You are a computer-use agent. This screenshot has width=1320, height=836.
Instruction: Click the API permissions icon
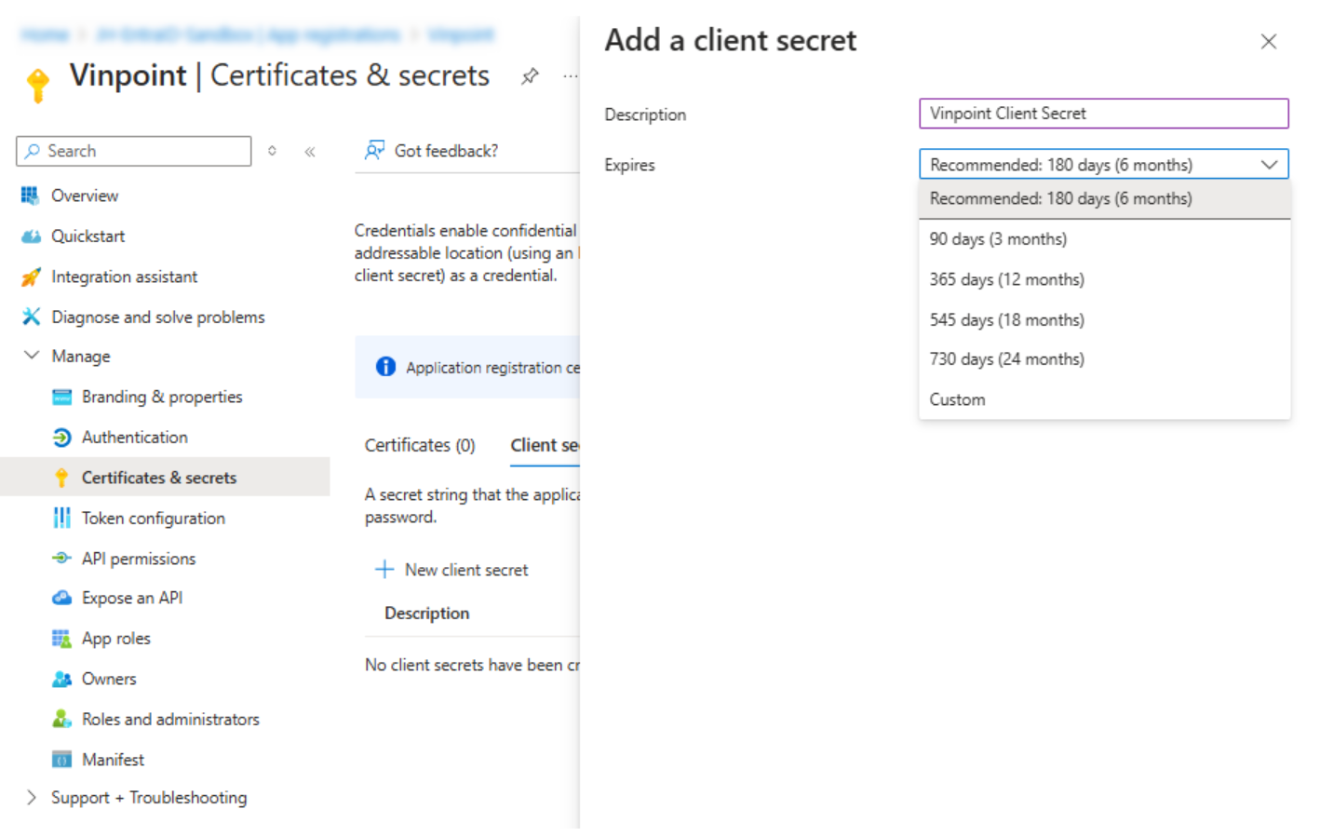pyautogui.click(x=61, y=558)
